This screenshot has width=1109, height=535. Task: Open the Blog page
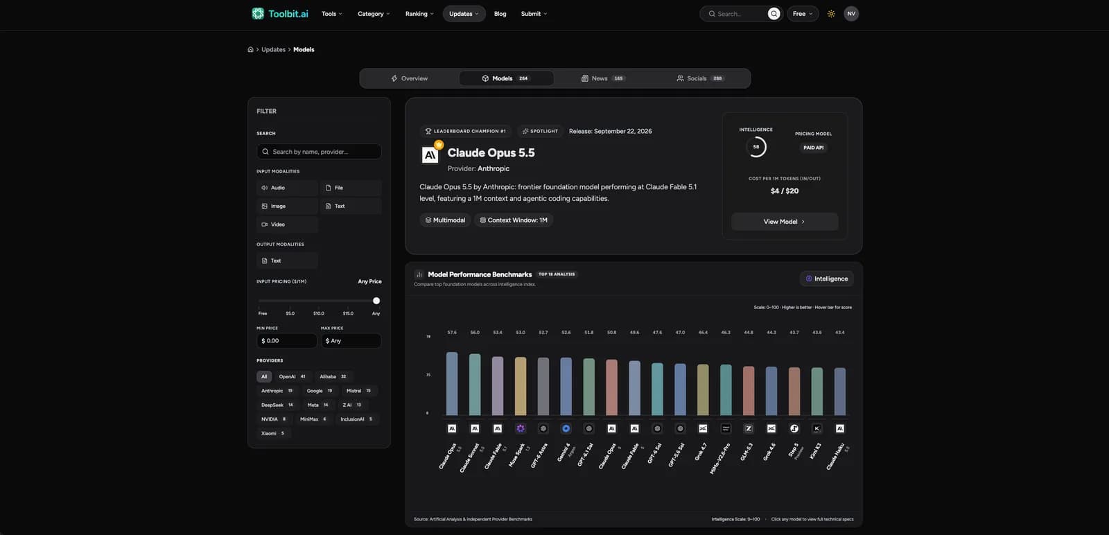click(500, 14)
